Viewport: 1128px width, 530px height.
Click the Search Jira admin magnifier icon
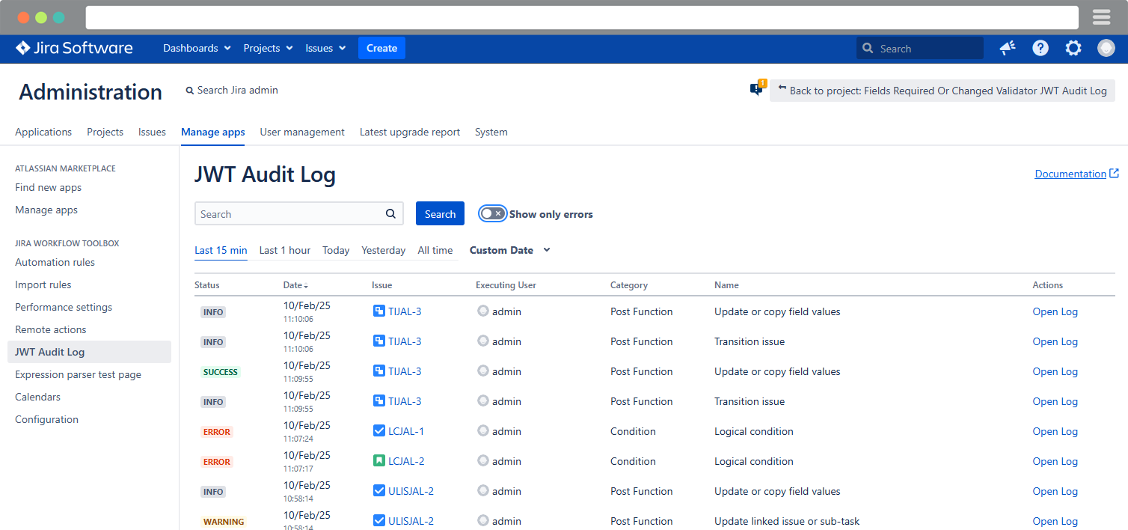coord(190,91)
